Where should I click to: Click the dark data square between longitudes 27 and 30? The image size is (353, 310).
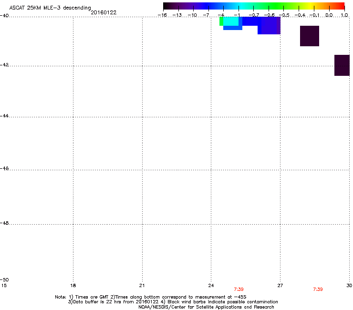coord(310,36)
